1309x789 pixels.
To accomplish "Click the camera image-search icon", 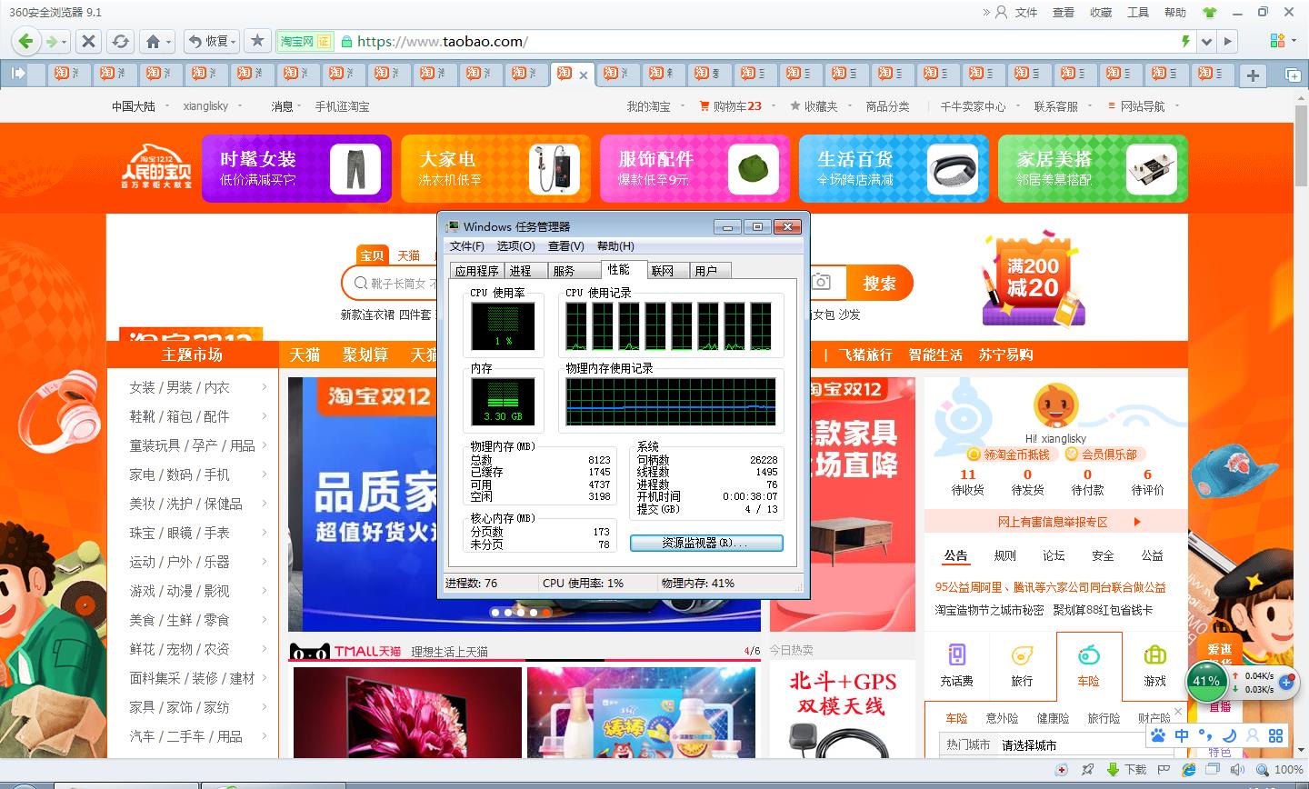I will click(821, 282).
